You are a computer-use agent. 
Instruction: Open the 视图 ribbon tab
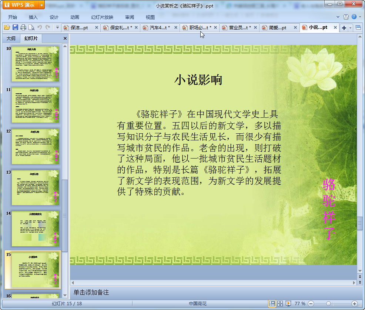point(150,17)
